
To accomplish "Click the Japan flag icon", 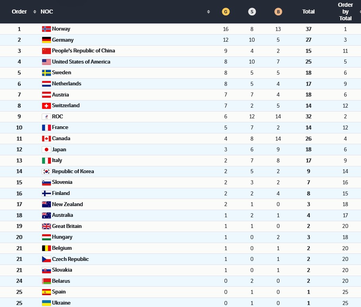I will point(46,150).
